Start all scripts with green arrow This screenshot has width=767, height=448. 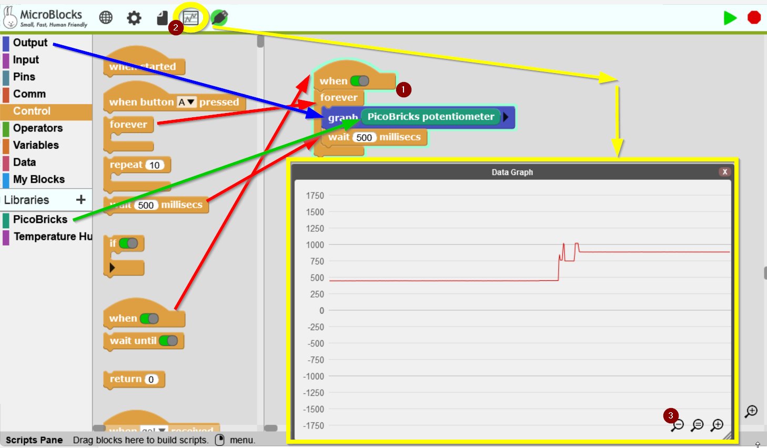[730, 18]
